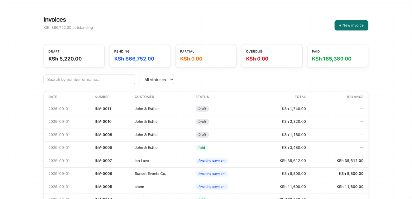Click Awaiting payment badge on INV-0007
This screenshot has width=412, height=199.
pos(212,161)
